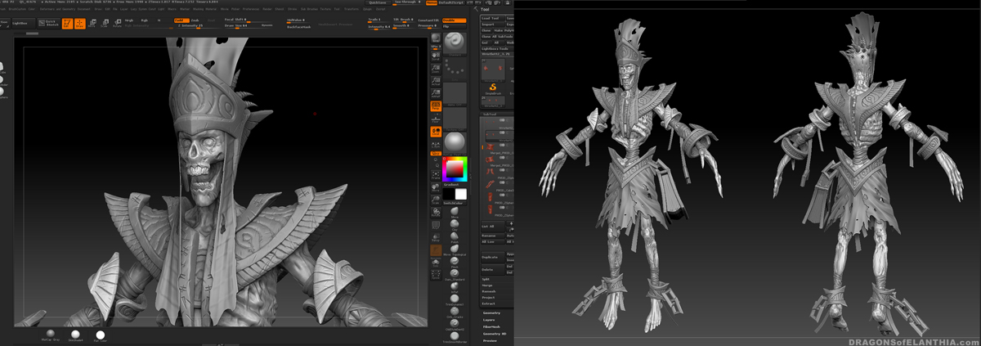Select the TrimSmoothBorder brush icon
This screenshot has width=981, height=346.
455,335
